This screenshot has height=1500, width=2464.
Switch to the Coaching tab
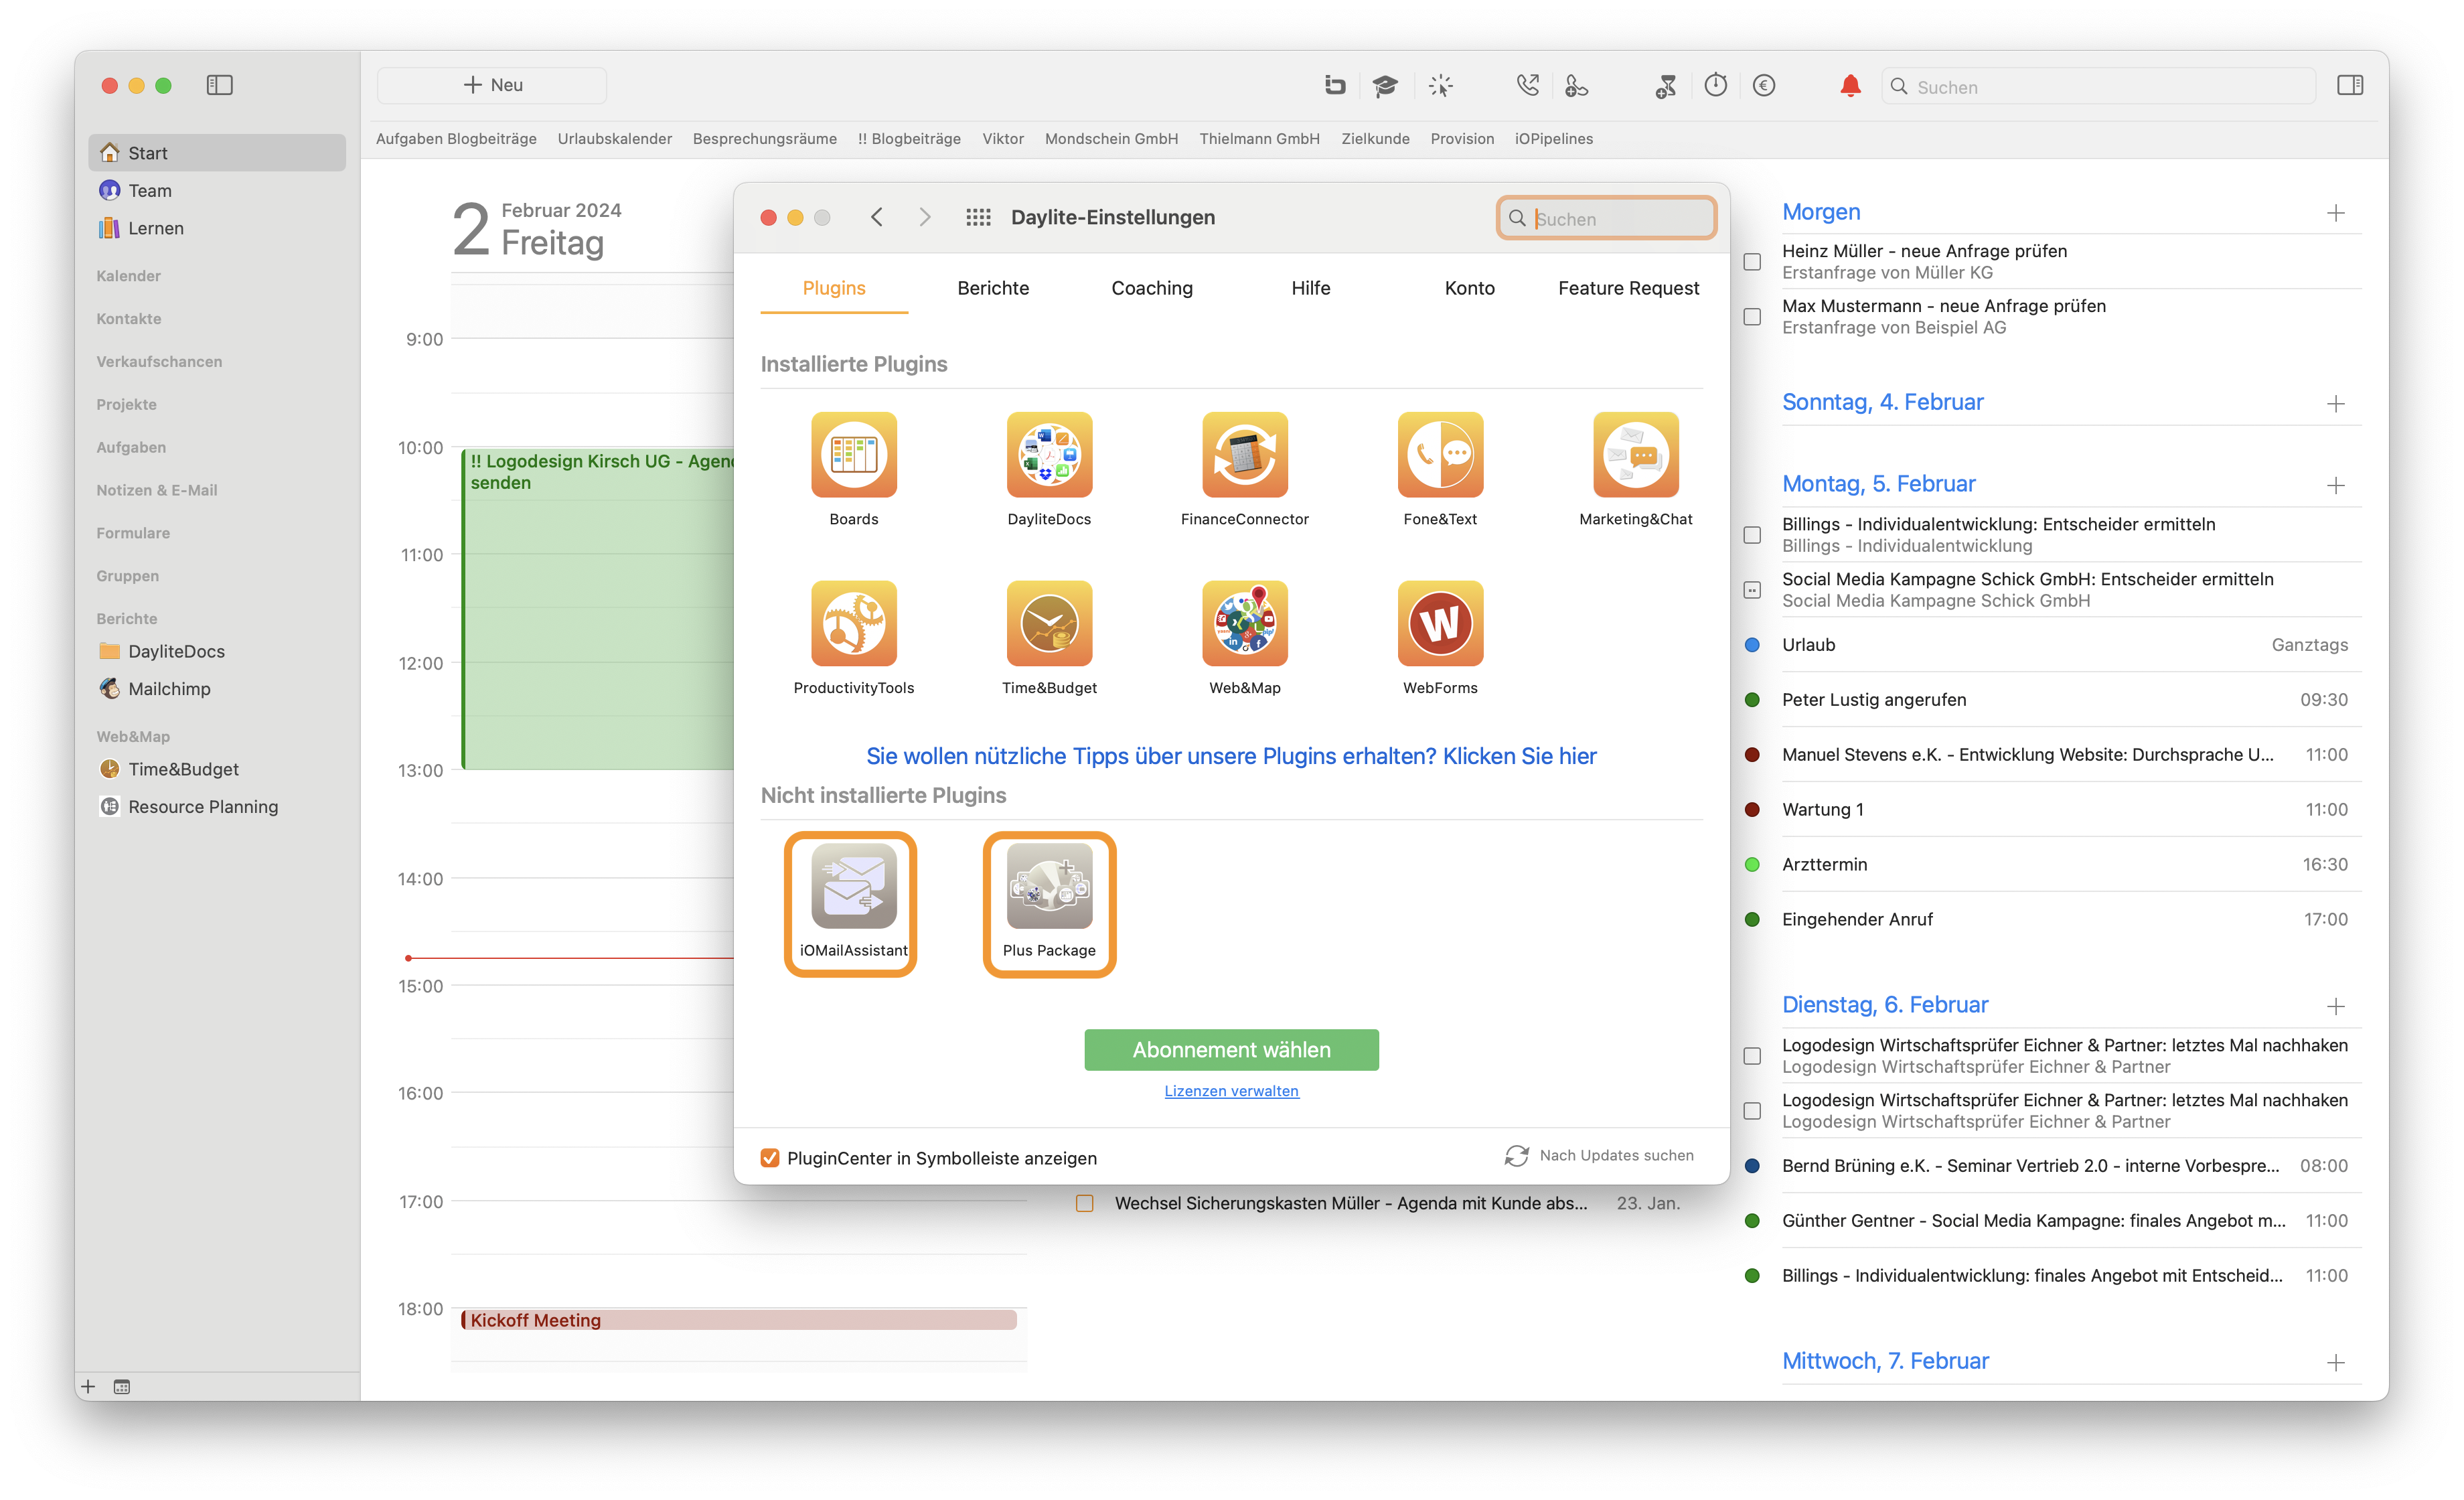[x=1152, y=288]
